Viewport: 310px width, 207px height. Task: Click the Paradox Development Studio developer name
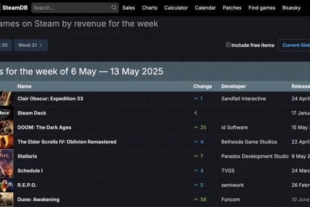click(x=255, y=156)
